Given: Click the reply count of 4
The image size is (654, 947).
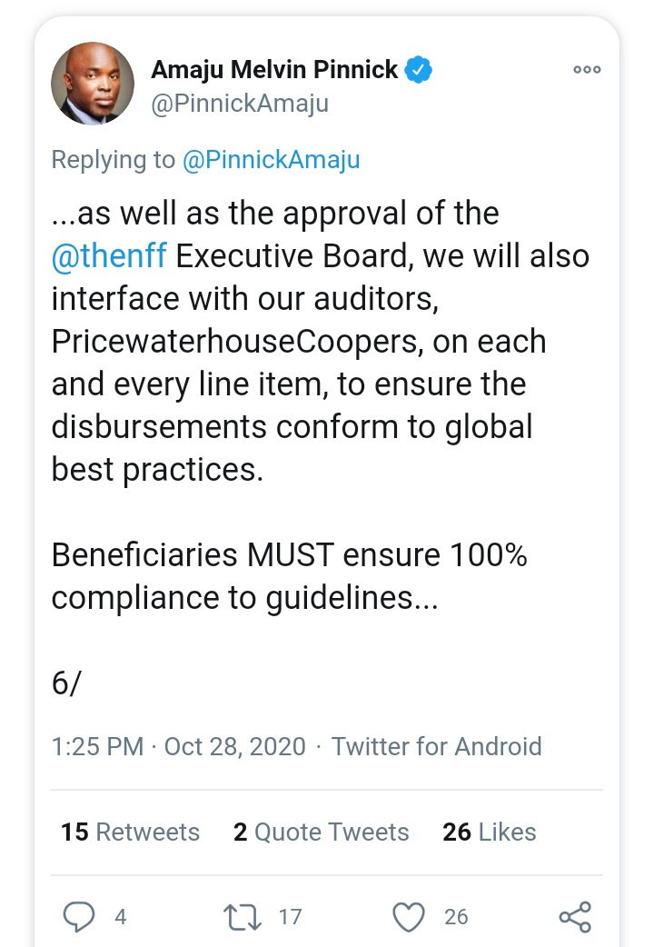Looking at the screenshot, I should (x=120, y=917).
